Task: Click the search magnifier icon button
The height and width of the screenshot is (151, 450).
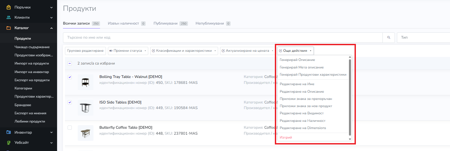Action: pyautogui.click(x=389, y=38)
